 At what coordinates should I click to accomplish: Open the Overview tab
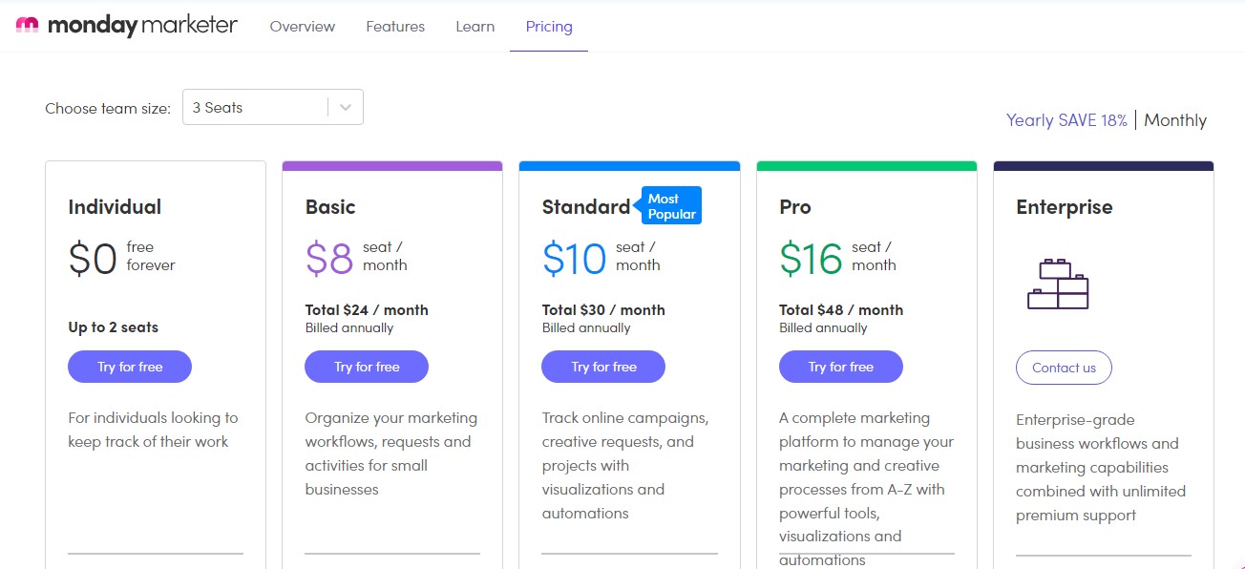click(303, 27)
